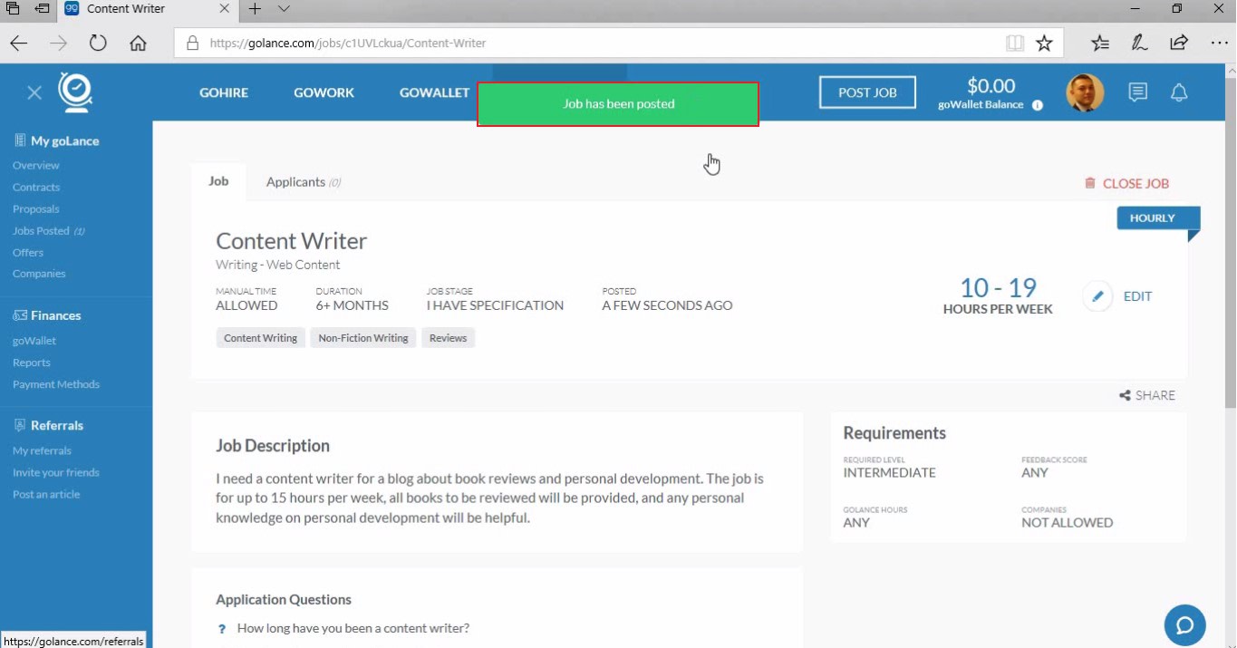Go to browser home page
Viewport: 1237px width, 648px height.
[138, 43]
